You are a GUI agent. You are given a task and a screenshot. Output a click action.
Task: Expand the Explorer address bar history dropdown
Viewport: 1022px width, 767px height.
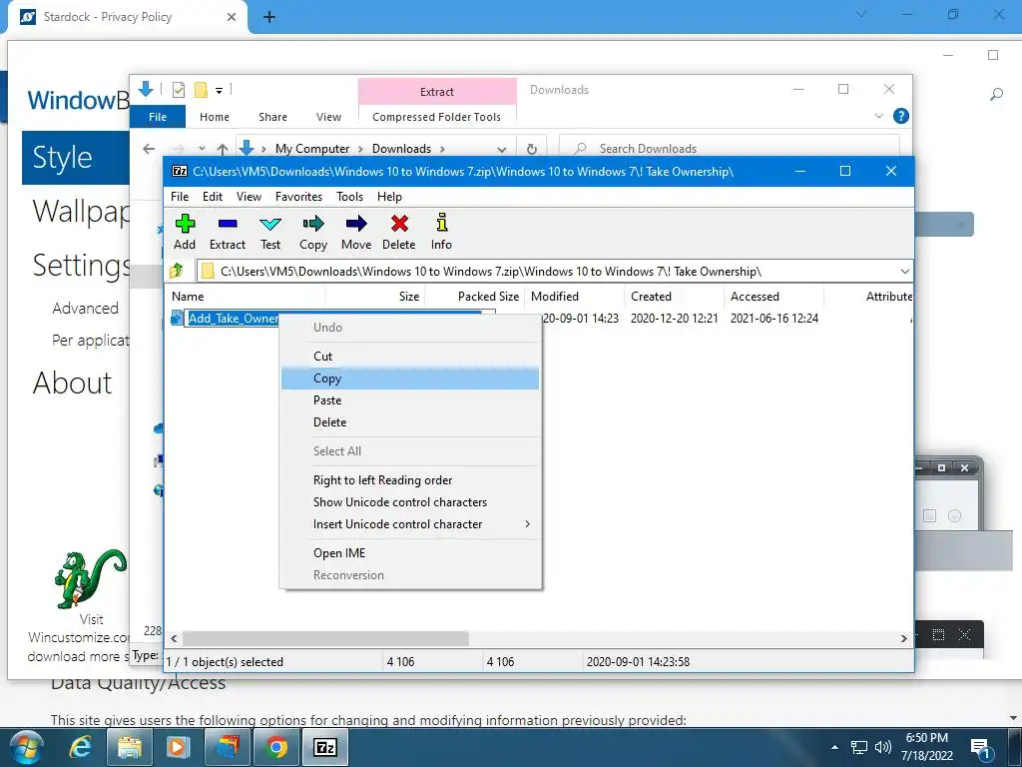point(501,150)
